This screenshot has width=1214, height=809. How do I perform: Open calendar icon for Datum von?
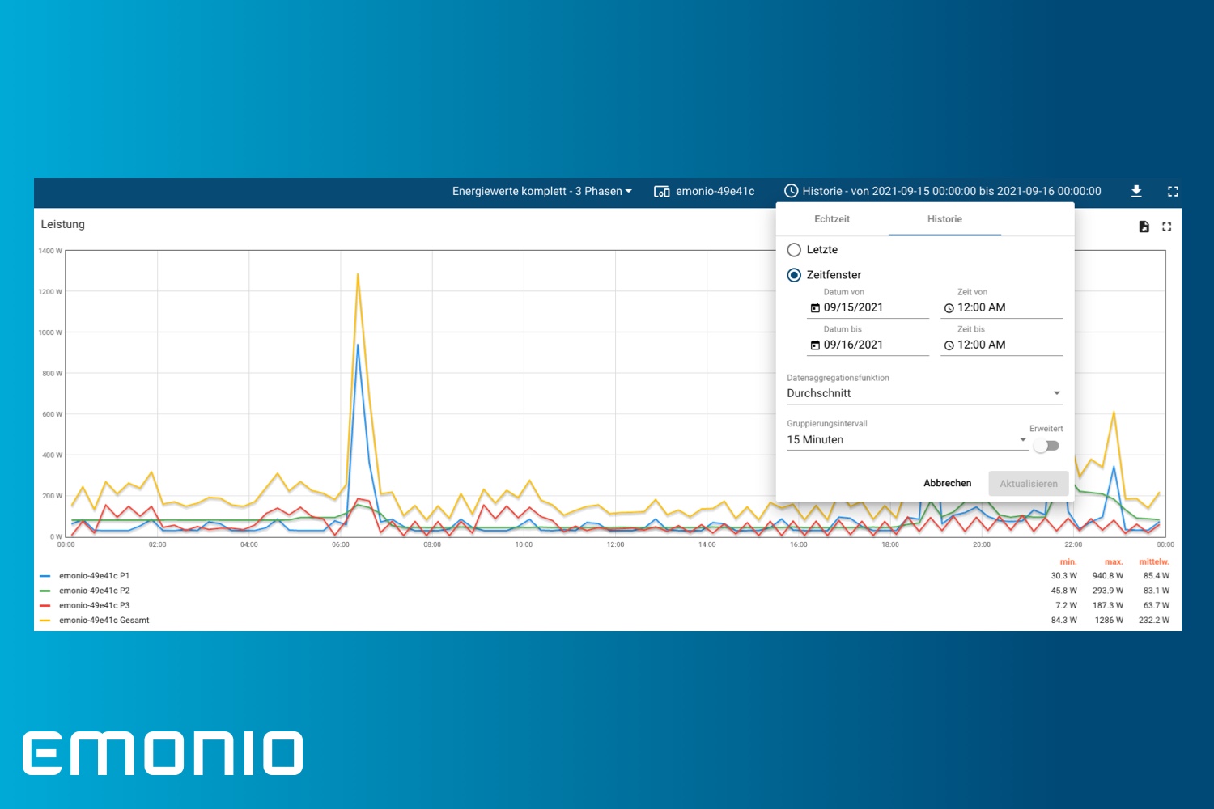click(815, 308)
